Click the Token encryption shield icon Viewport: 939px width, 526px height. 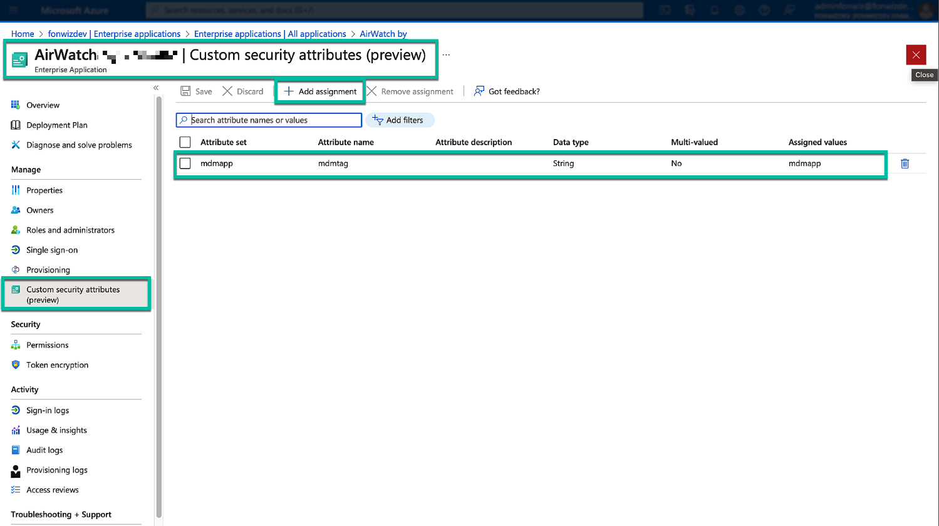16,365
